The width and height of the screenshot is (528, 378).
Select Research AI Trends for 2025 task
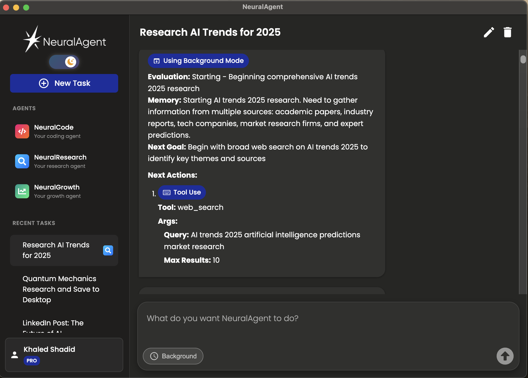coord(56,250)
